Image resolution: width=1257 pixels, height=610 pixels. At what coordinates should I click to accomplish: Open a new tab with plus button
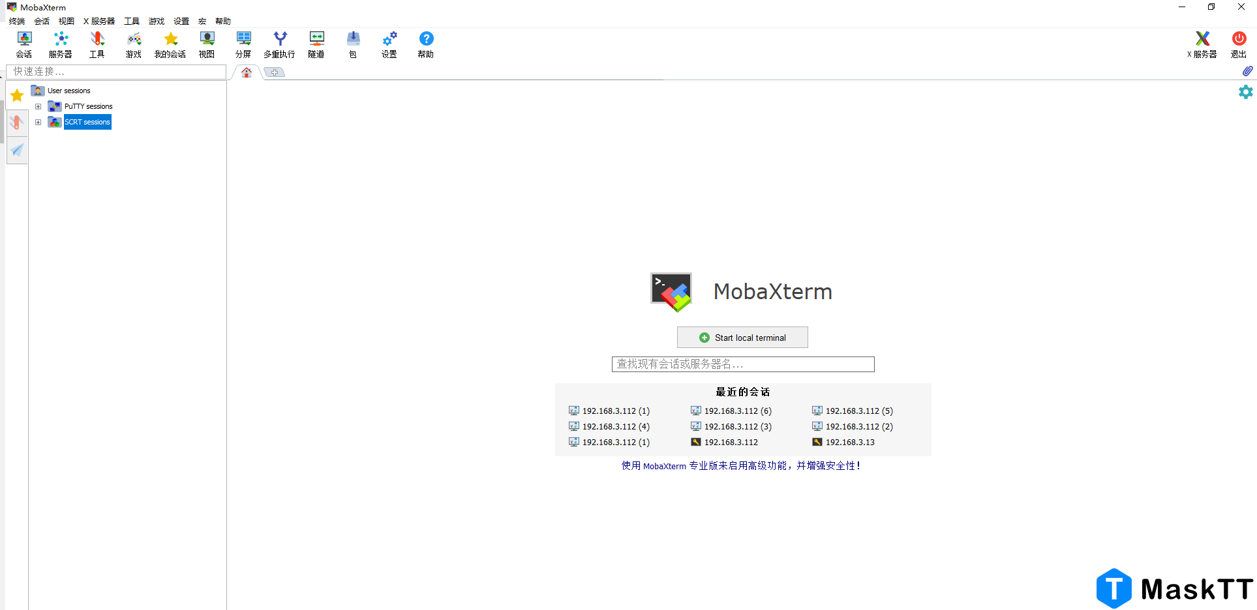pyautogui.click(x=275, y=72)
